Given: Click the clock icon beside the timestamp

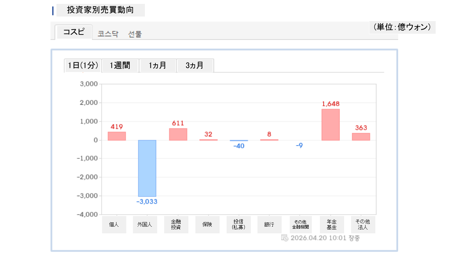Looking at the screenshot, I should tap(285, 238).
